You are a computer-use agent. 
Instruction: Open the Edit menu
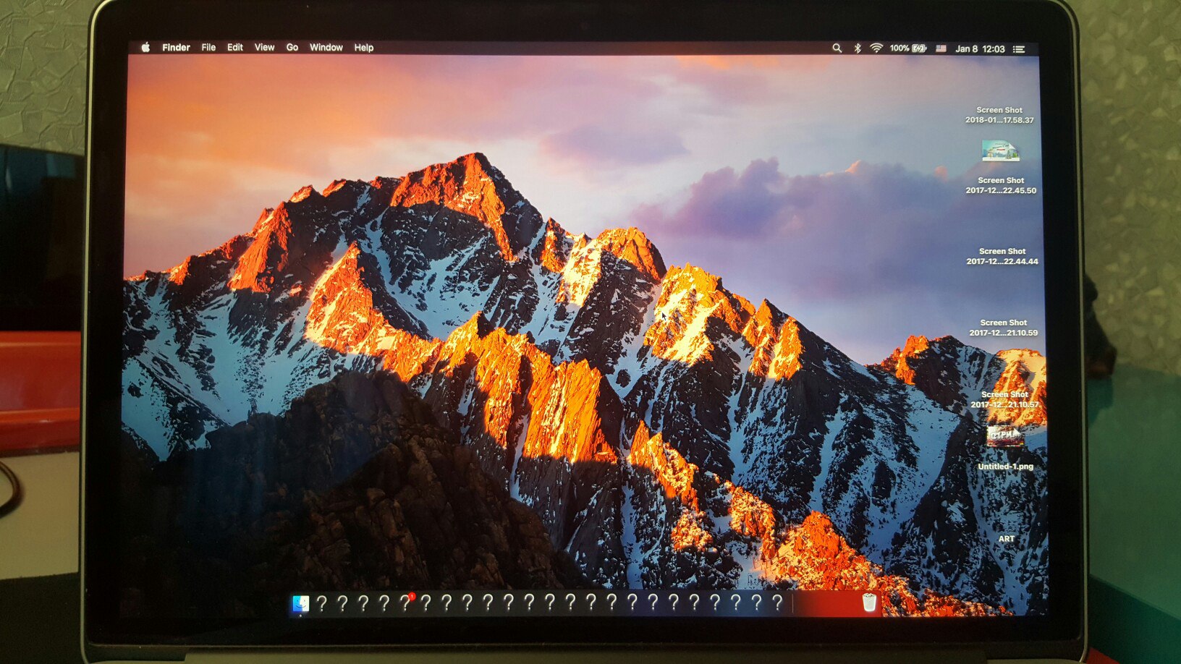(234, 47)
